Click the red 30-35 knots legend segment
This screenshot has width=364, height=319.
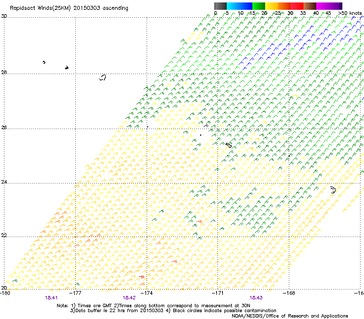pyautogui.click(x=297, y=6)
